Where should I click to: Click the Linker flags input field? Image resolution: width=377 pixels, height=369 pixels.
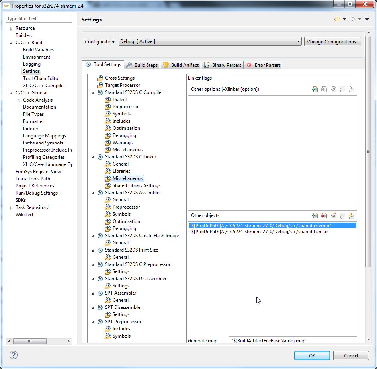[293, 78]
